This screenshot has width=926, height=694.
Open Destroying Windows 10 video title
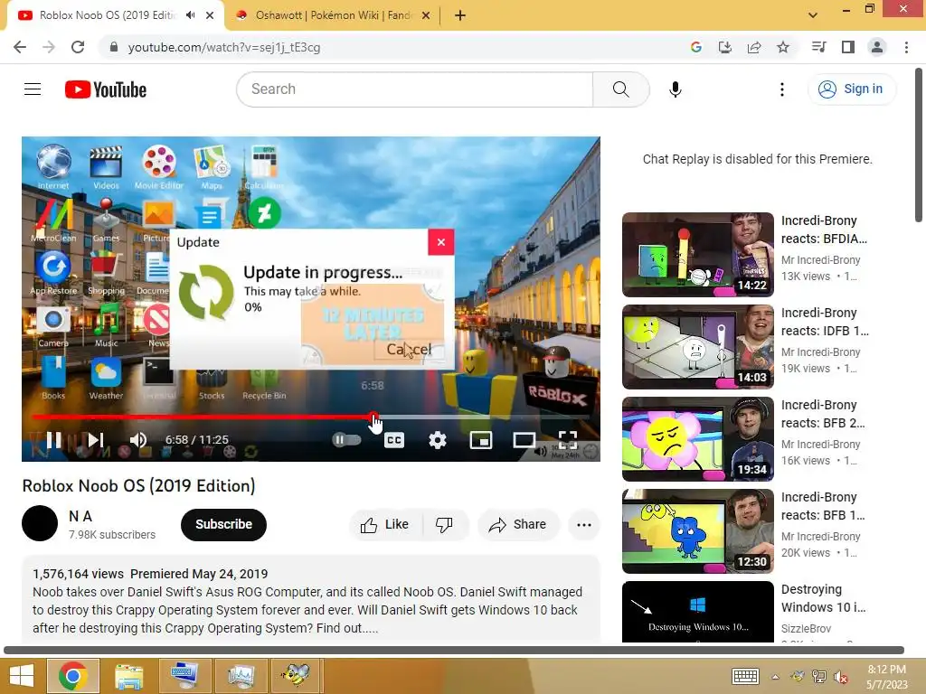[x=823, y=598]
